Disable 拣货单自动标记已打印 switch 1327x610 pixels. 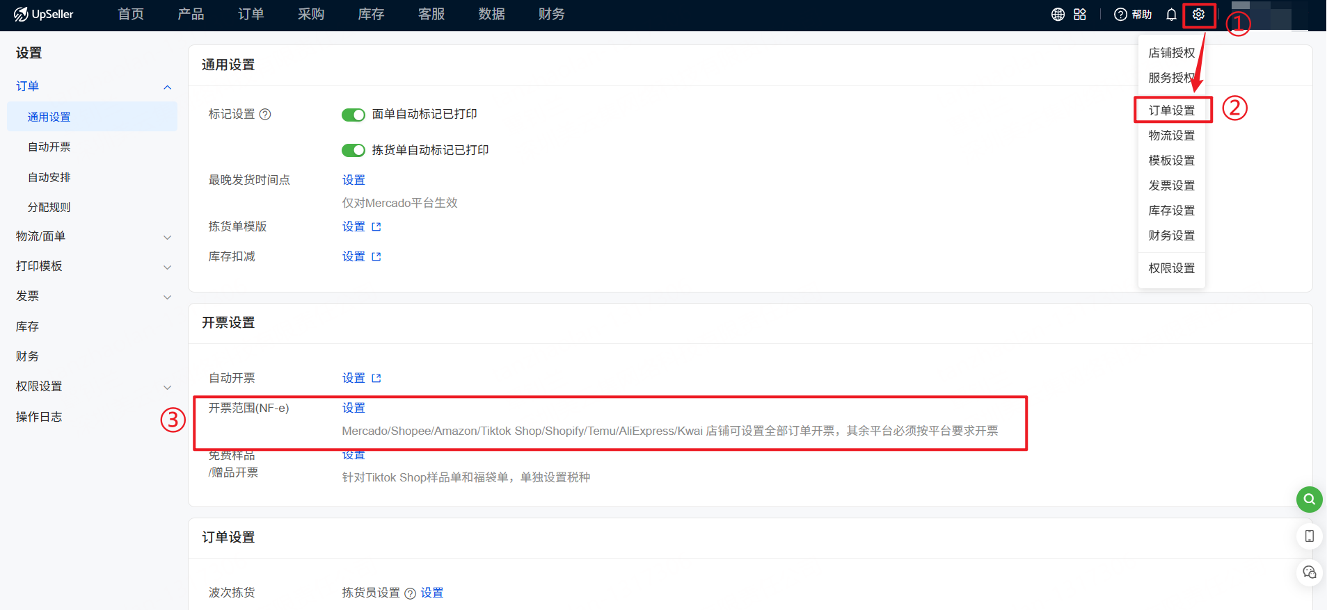click(x=353, y=151)
